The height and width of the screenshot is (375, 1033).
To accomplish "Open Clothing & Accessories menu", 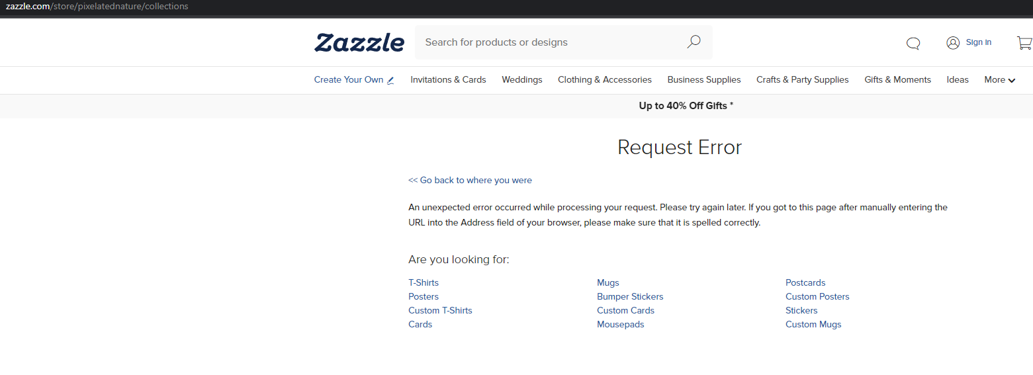I will [605, 79].
